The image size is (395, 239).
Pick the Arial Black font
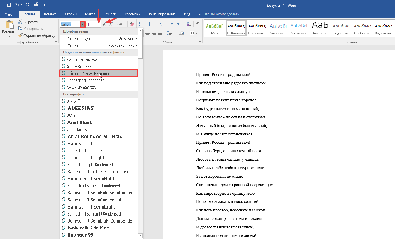(x=80, y=123)
